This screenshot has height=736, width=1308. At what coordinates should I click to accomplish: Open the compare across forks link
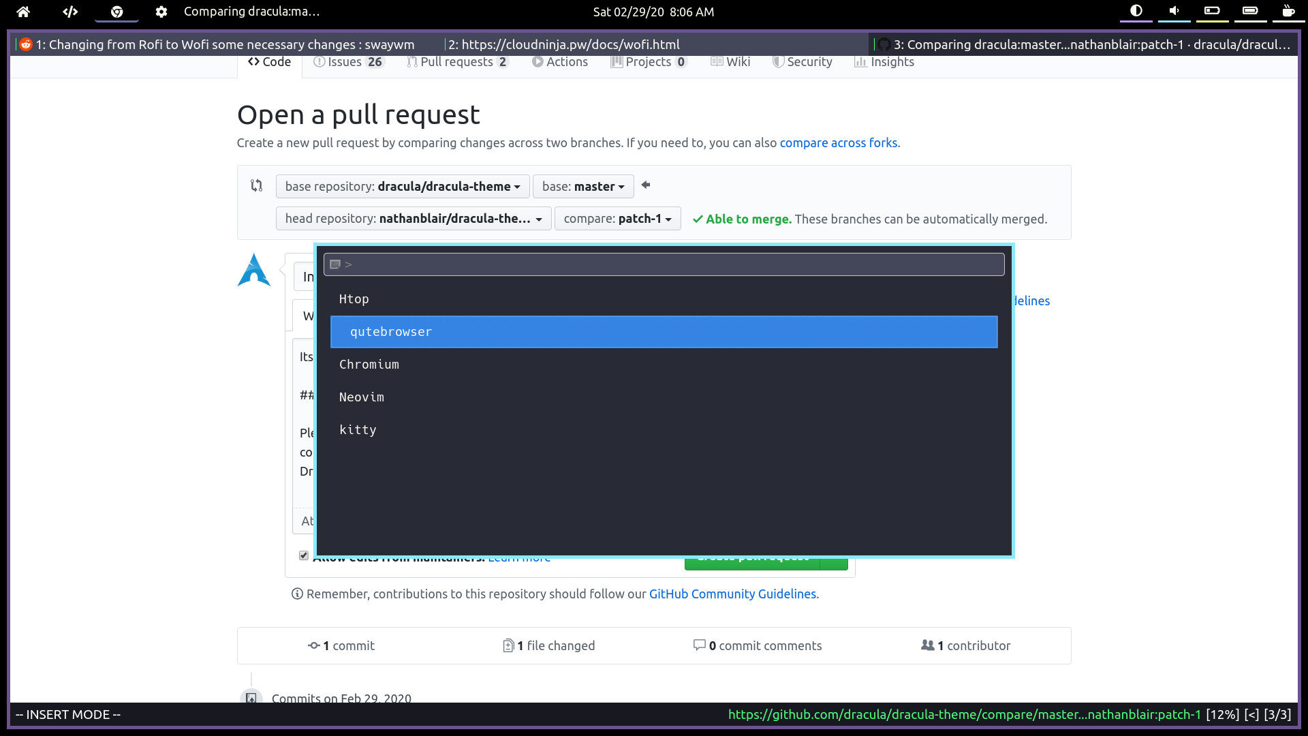839,142
